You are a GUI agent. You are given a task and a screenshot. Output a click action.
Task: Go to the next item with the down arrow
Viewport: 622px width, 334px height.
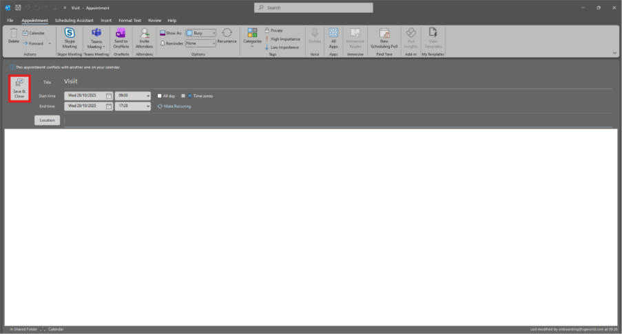click(55, 8)
